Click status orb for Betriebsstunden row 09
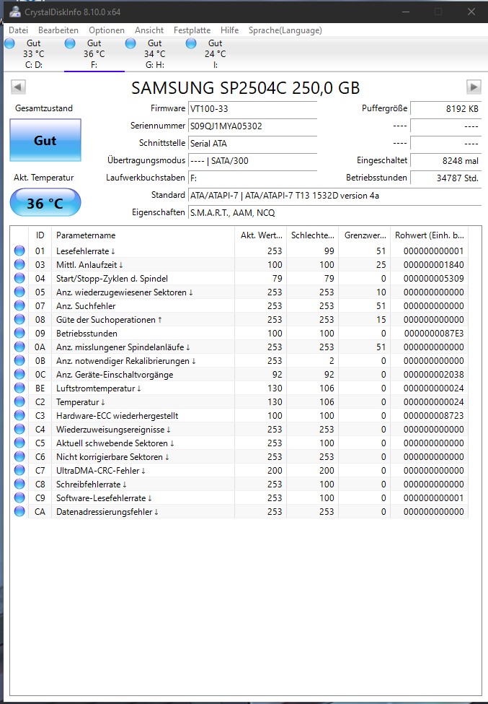 19,333
